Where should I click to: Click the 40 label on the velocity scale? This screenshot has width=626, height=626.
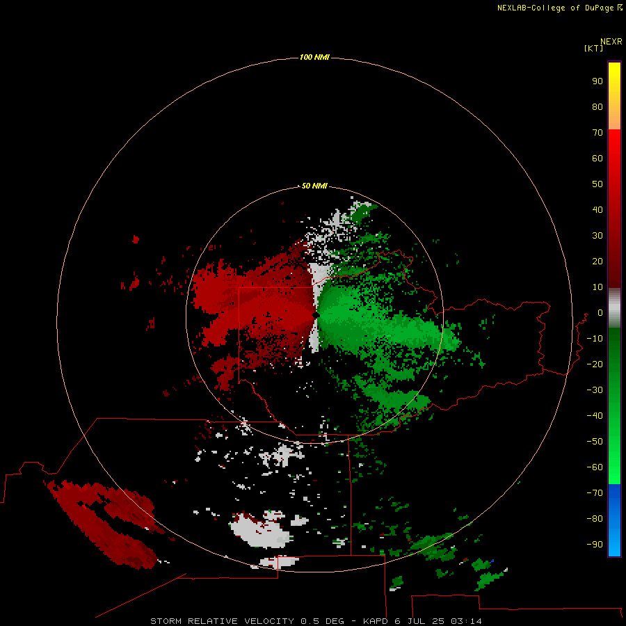(x=597, y=209)
